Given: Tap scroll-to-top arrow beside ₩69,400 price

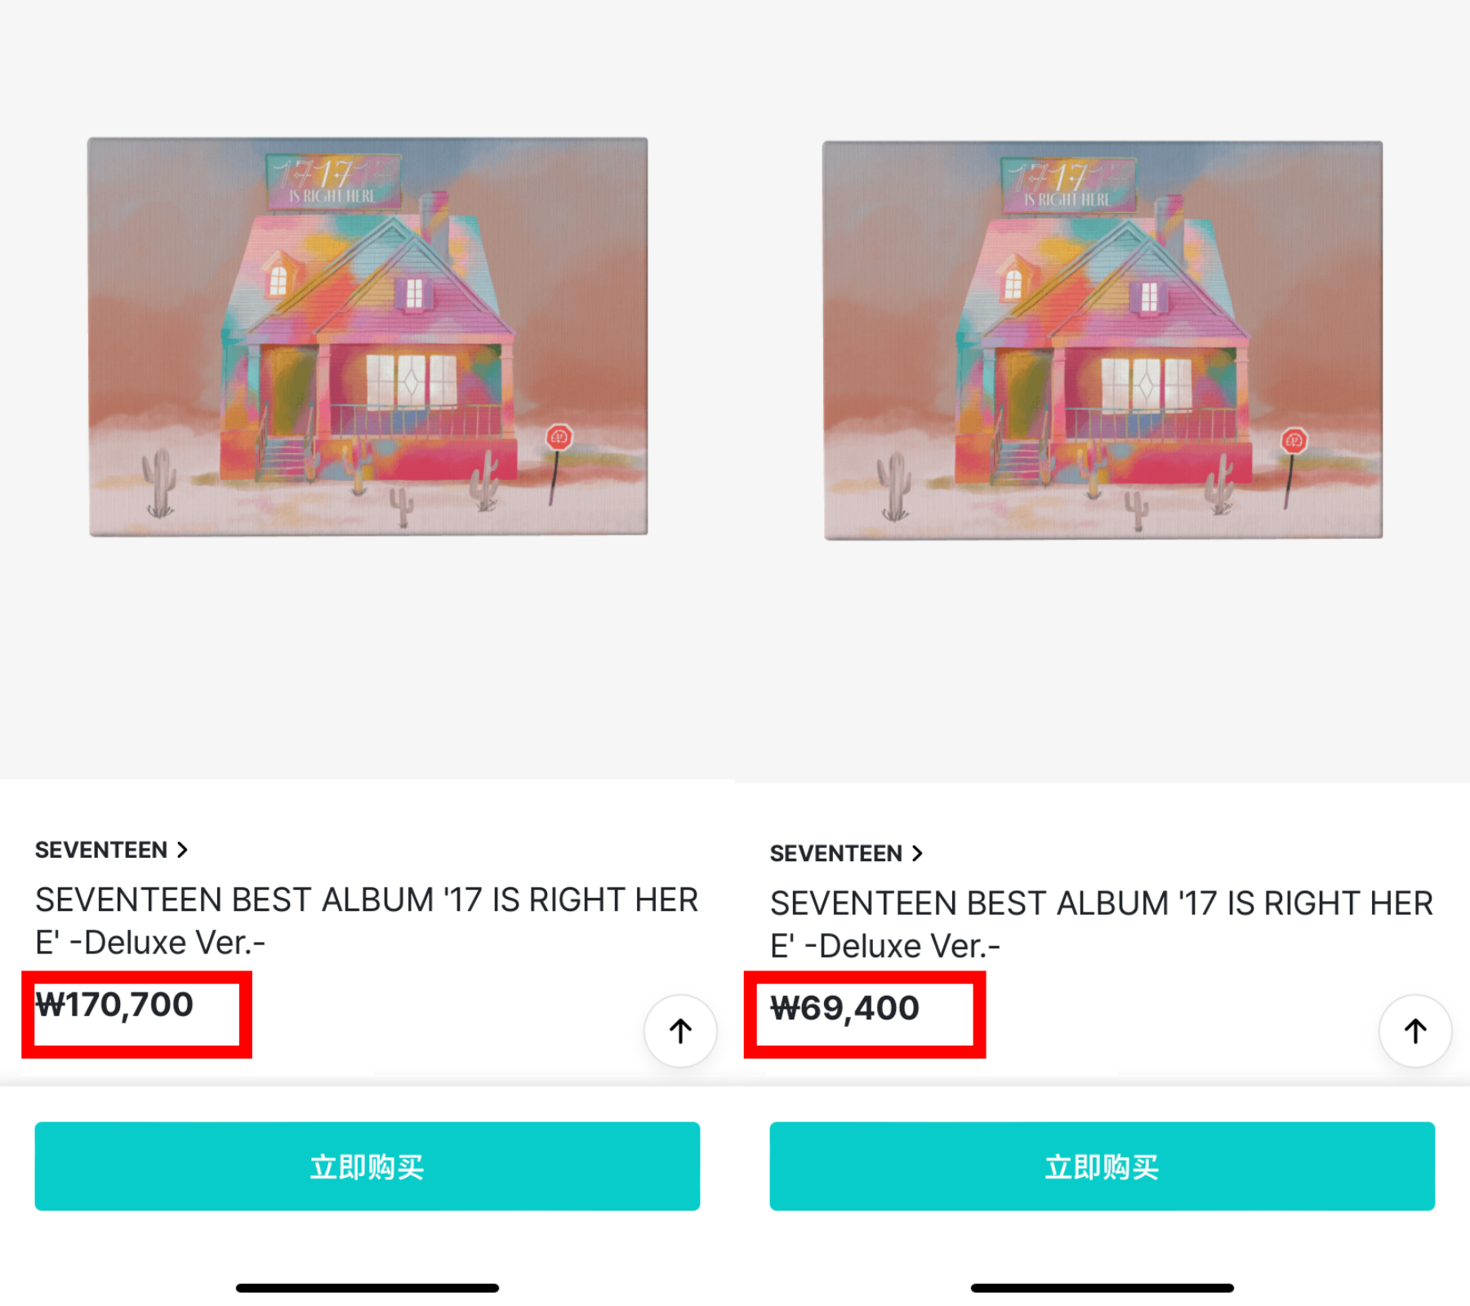Looking at the screenshot, I should (1415, 1031).
